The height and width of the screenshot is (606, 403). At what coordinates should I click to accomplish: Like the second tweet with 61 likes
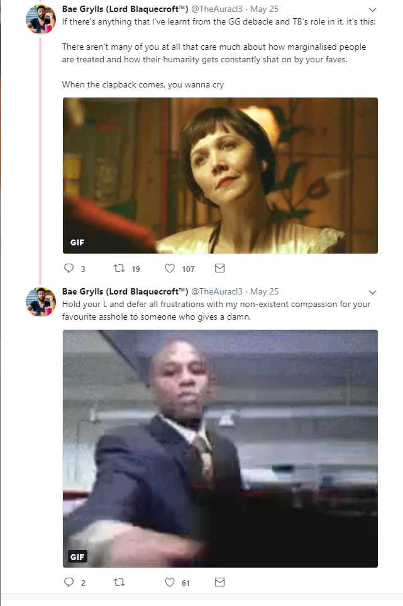tap(170, 582)
